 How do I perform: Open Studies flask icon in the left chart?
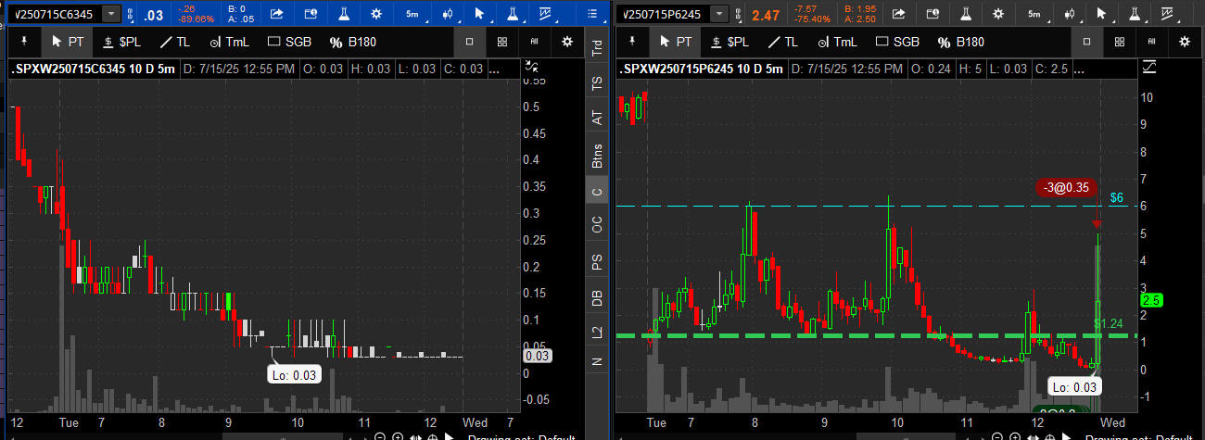click(343, 14)
